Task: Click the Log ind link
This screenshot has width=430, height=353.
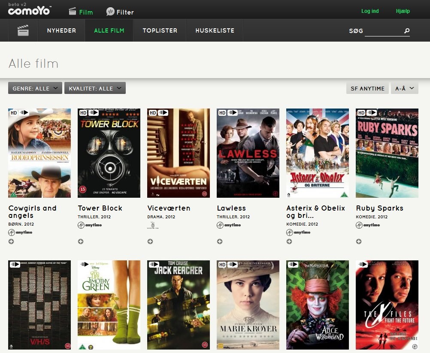Action: click(370, 11)
